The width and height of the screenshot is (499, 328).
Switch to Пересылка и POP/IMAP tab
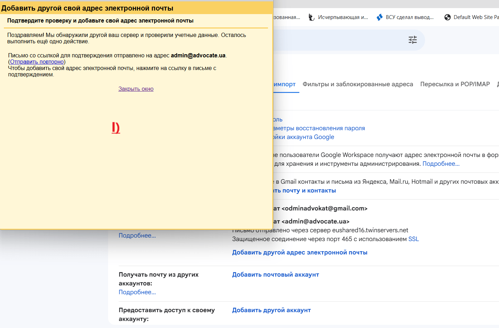[455, 84]
